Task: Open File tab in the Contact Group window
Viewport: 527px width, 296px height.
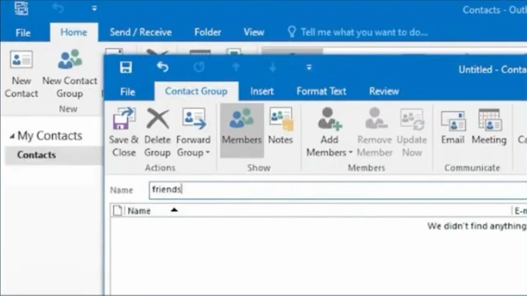Action: pyautogui.click(x=127, y=92)
